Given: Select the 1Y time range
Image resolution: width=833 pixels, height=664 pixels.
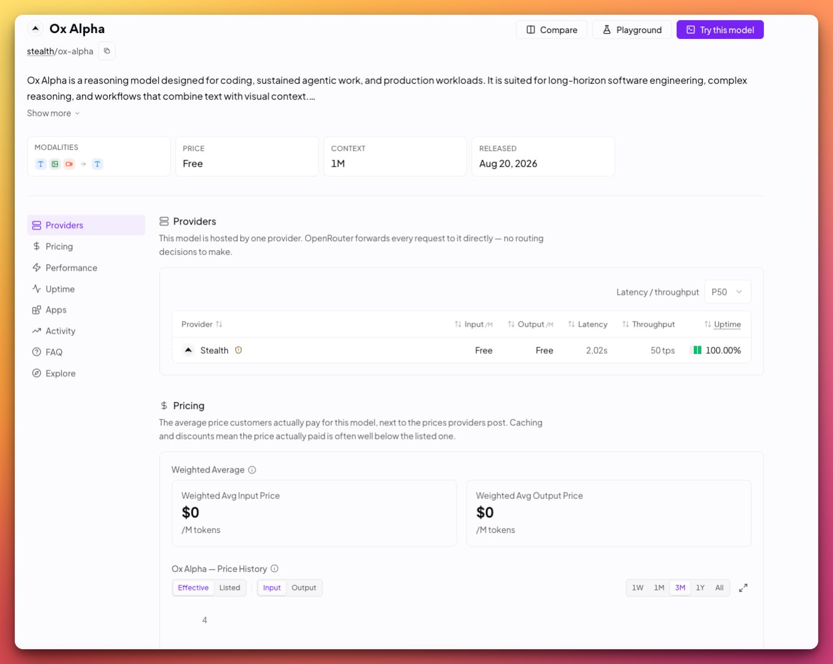Looking at the screenshot, I should point(700,588).
